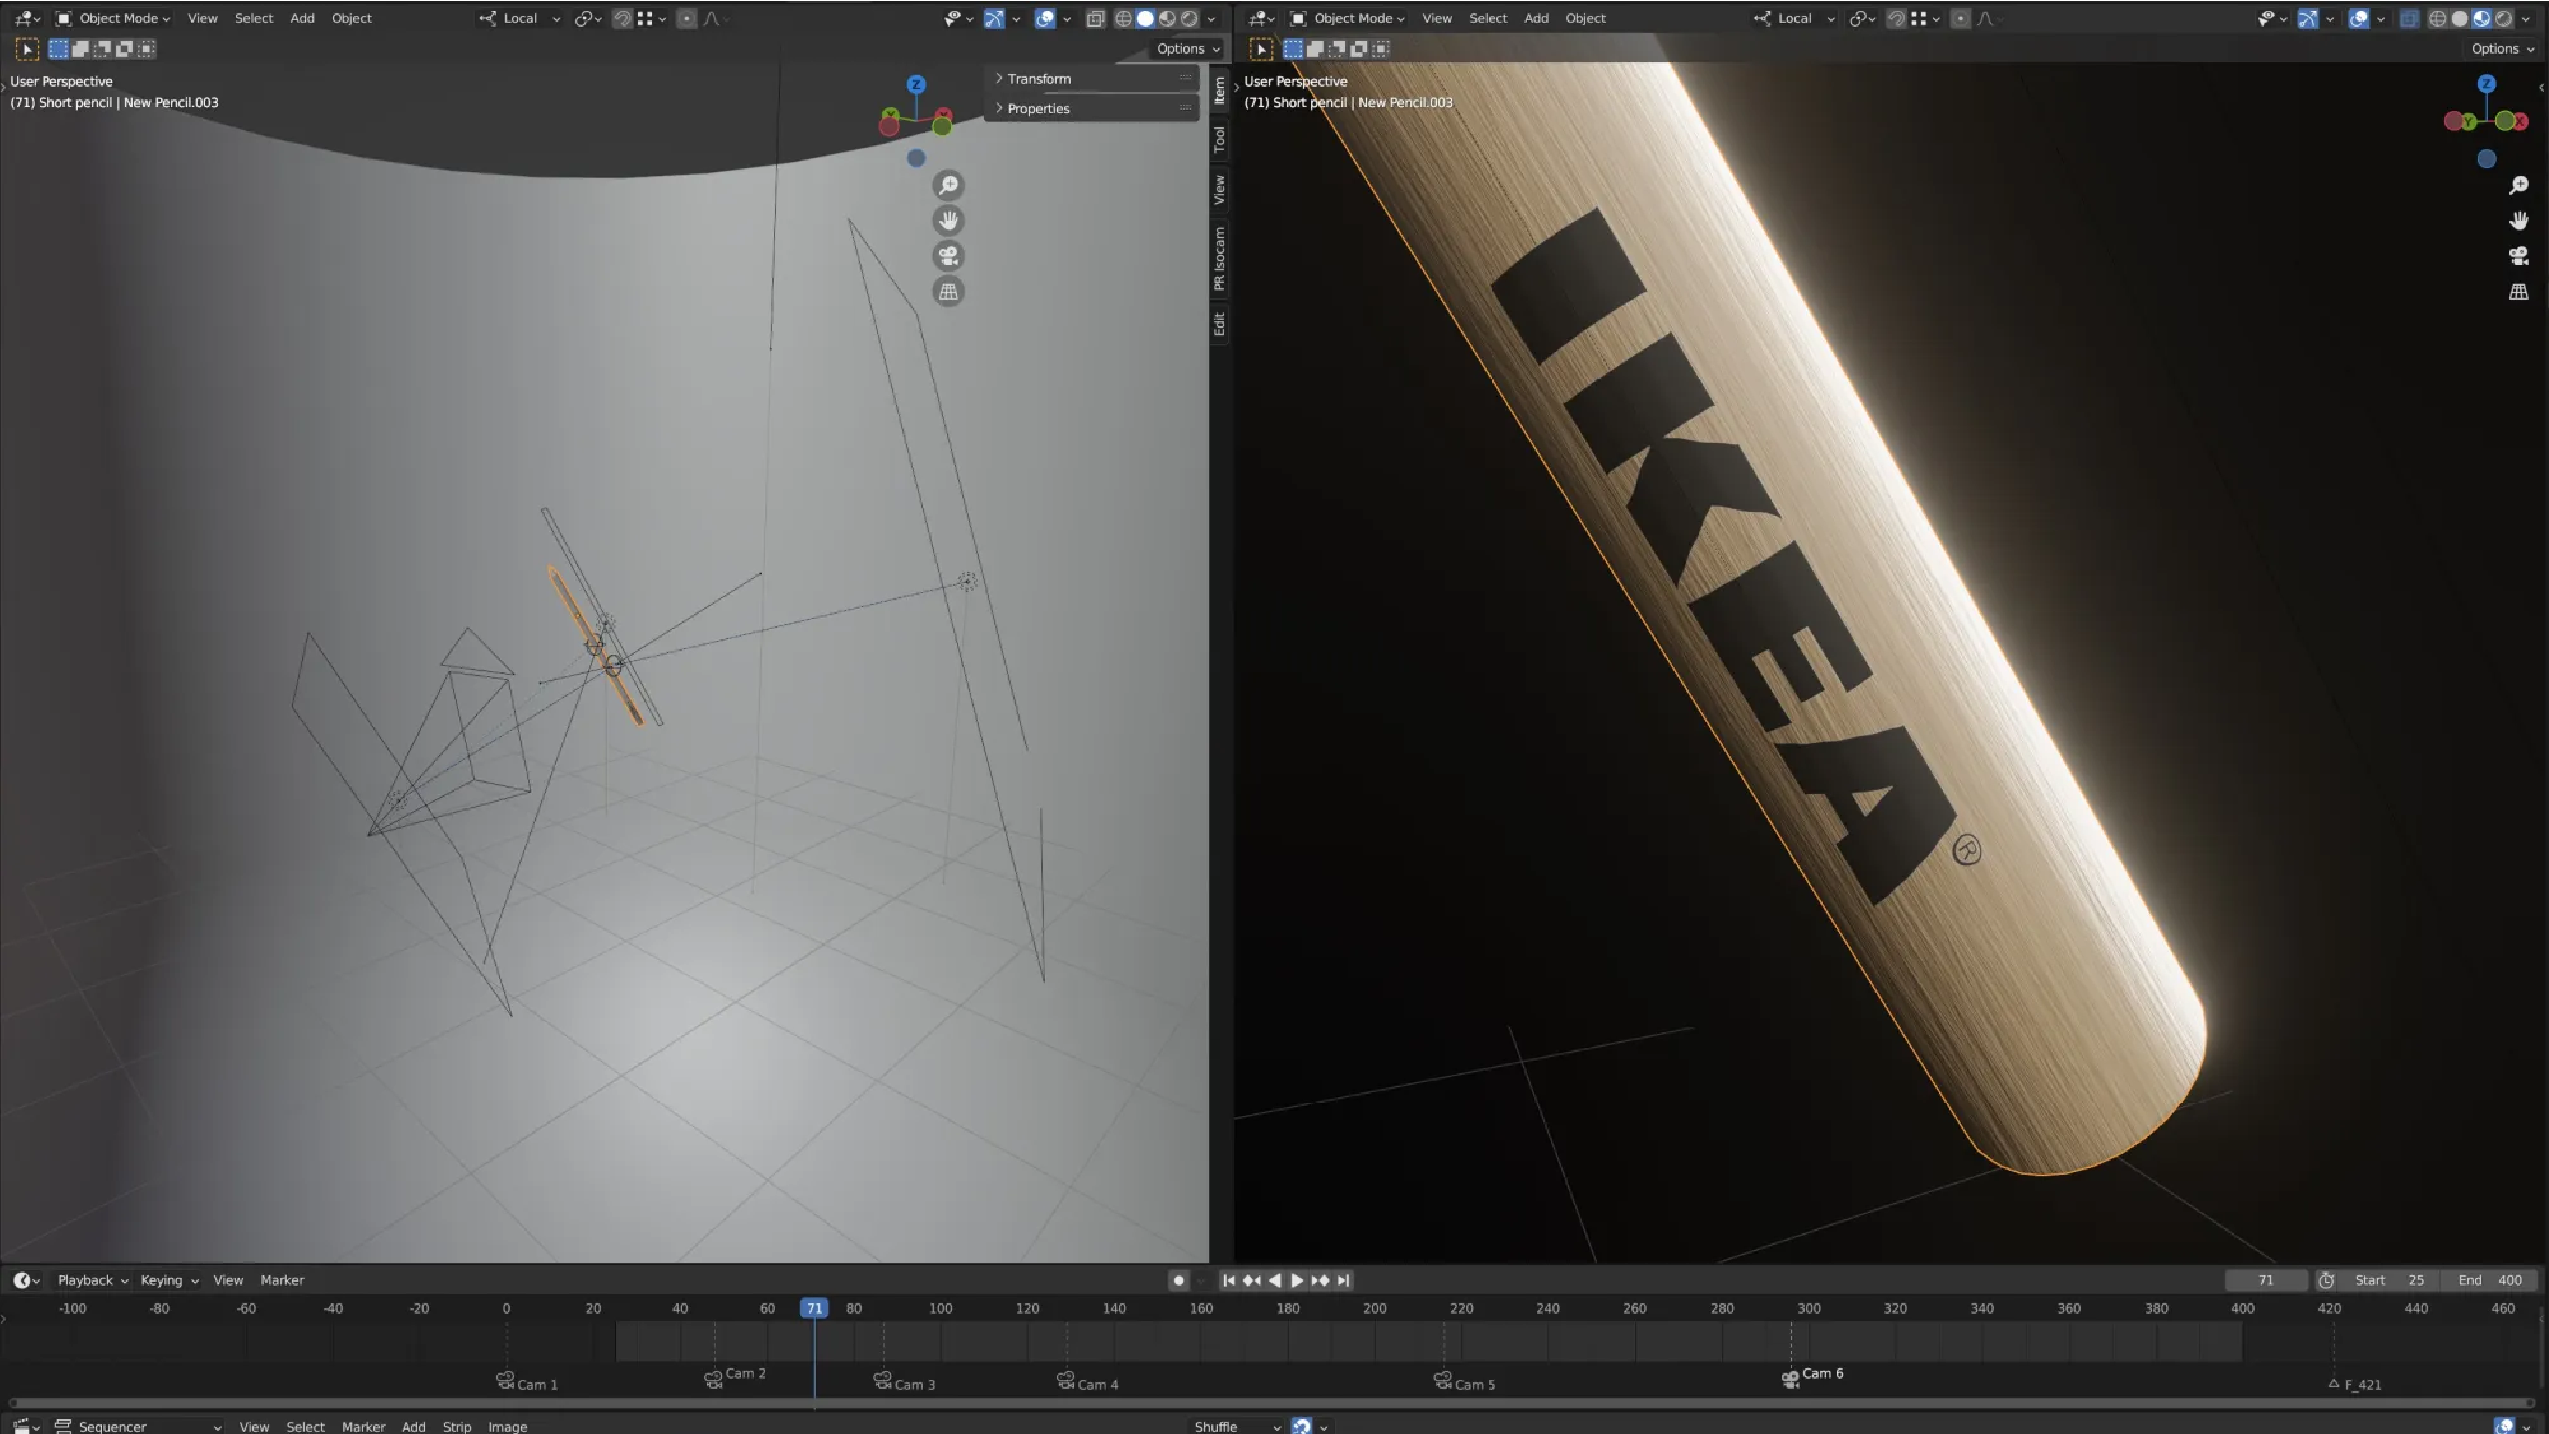
Task: Toggle gizmo display in left viewport
Action: click(995, 18)
